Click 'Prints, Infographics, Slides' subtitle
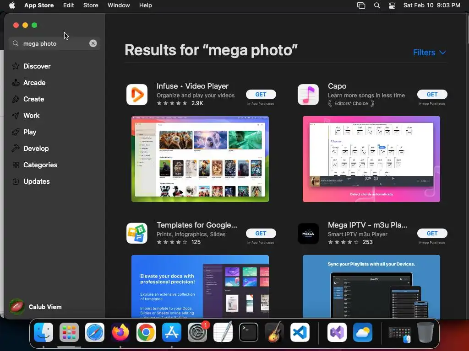The image size is (469, 351). pyautogui.click(x=191, y=234)
